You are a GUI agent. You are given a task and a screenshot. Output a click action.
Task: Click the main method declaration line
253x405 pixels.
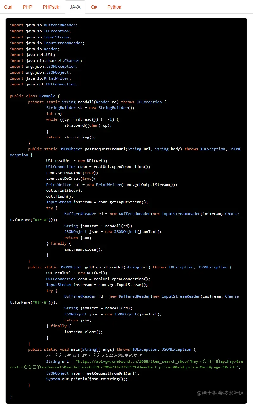pyautogui.click(x=112, y=349)
